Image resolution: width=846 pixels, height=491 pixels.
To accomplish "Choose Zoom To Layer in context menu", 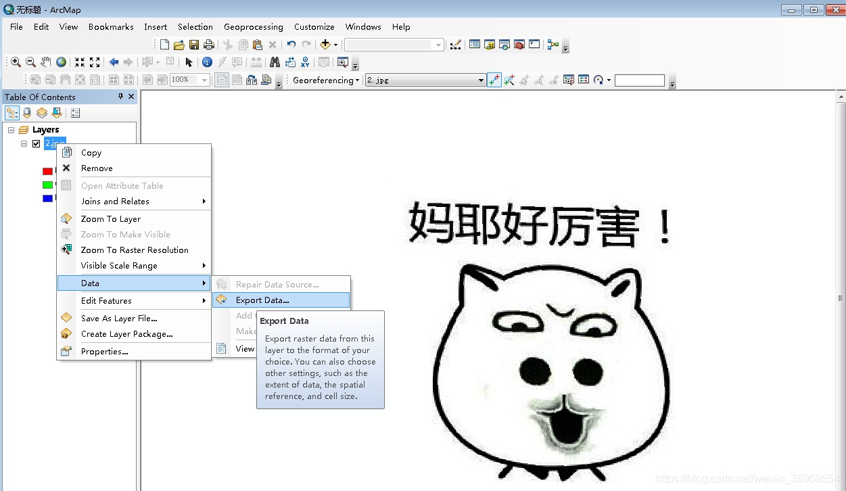I will 134,218.
